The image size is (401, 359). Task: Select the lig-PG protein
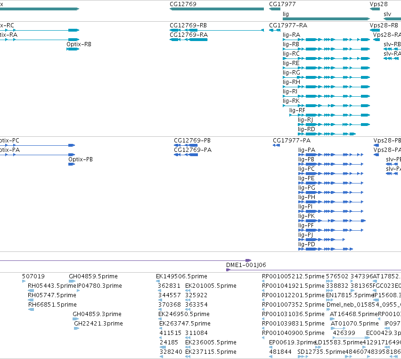pyautogui.click(x=307, y=188)
